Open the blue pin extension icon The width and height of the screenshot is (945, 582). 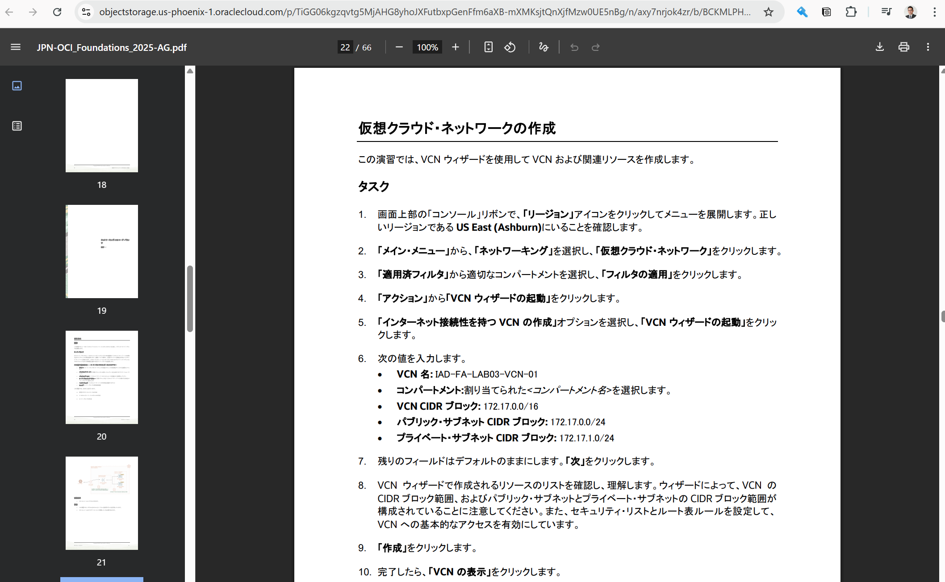802,12
